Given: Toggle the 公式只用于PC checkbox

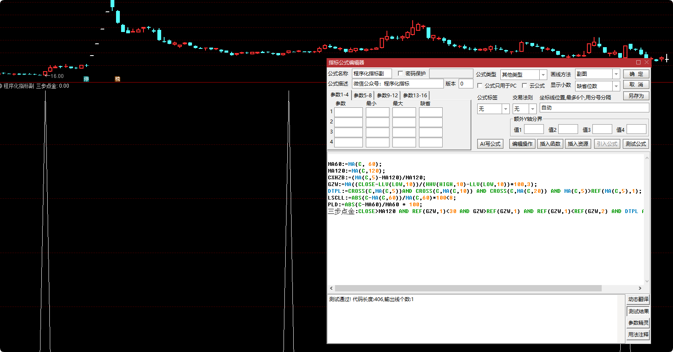Looking at the screenshot, I should tap(480, 85).
